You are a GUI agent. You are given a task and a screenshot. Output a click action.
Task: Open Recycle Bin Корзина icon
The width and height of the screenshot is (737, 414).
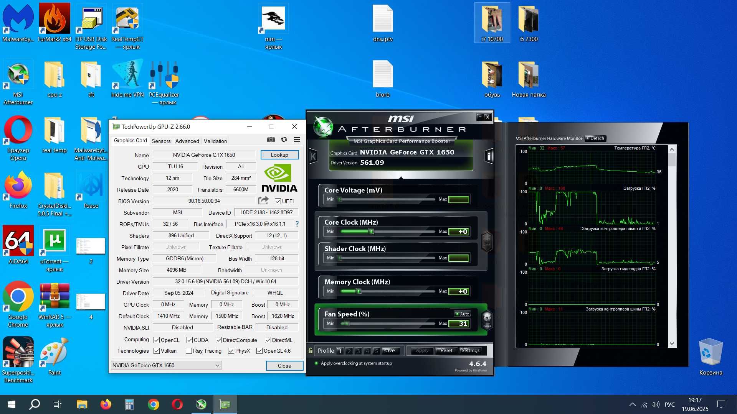(x=711, y=356)
